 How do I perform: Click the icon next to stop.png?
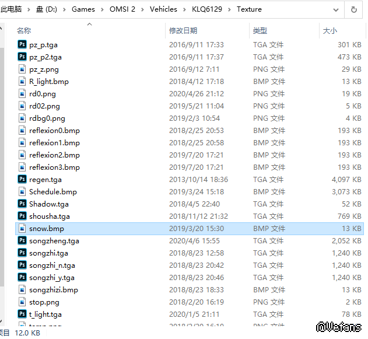pyautogui.click(x=22, y=302)
